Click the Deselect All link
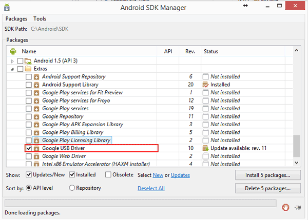 (x=151, y=188)
